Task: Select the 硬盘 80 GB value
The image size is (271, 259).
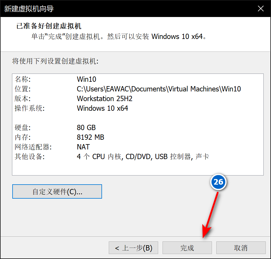Action: coord(86,128)
